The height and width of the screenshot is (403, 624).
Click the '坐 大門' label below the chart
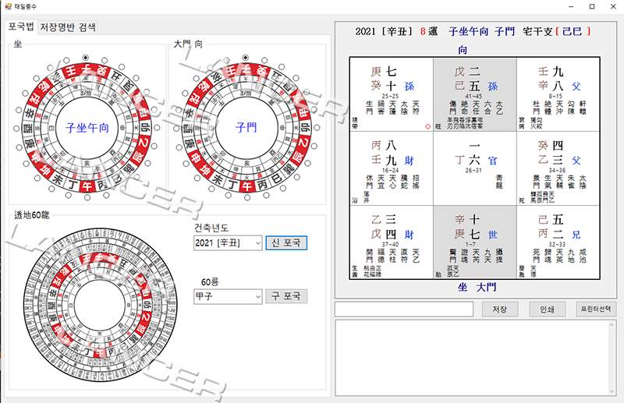pyautogui.click(x=477, y=287)
